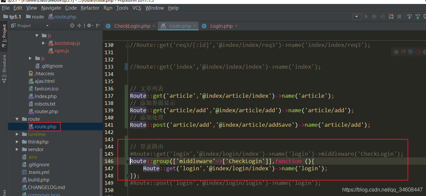This screenshot has height=196, width=426.
Task: Click the Run (play) toolbar icon
Action: tap(366, 16)
